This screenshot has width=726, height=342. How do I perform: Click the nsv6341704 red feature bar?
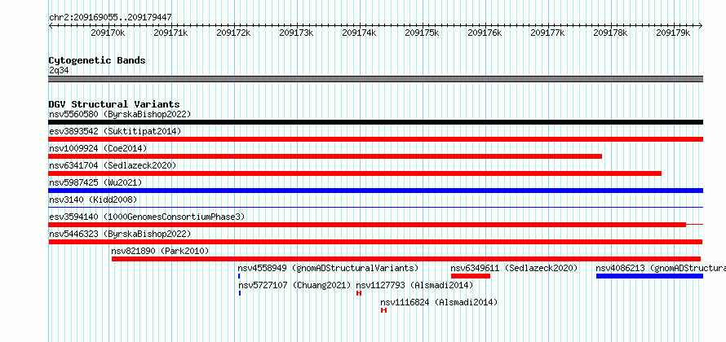[x=355, y=173]
